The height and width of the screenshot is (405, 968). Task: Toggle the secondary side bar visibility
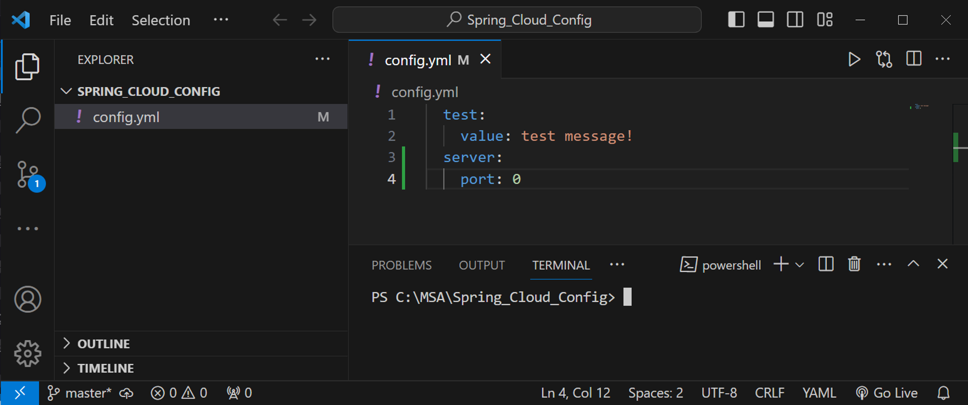pyautogui.click(x=795, y=20)
